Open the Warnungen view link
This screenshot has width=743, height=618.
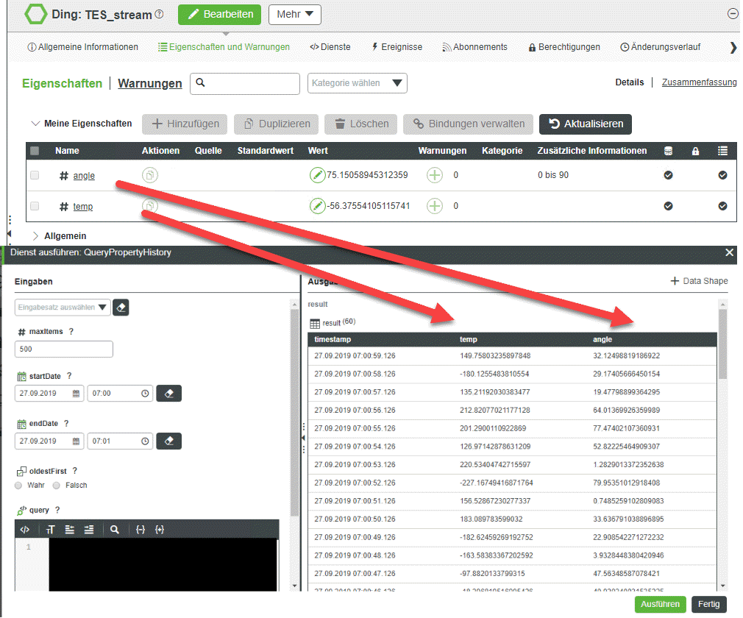[149, 83]
